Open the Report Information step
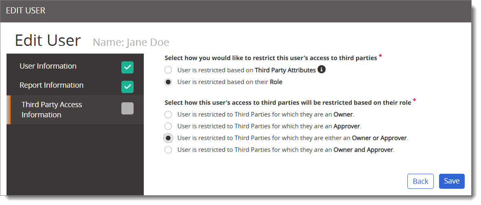Image resolution: width=481 pixels, height=205 pixels. pyautogui.click(x=75, y=86)
